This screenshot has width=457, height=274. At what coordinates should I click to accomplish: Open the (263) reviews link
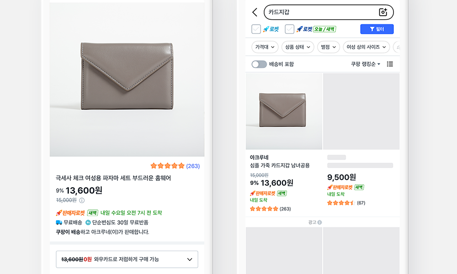pyautogui.click(x=193, y=166)
